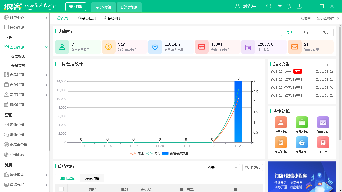Switch to the 前台收银 tab
Screen dimensions: 342x192
104,7
